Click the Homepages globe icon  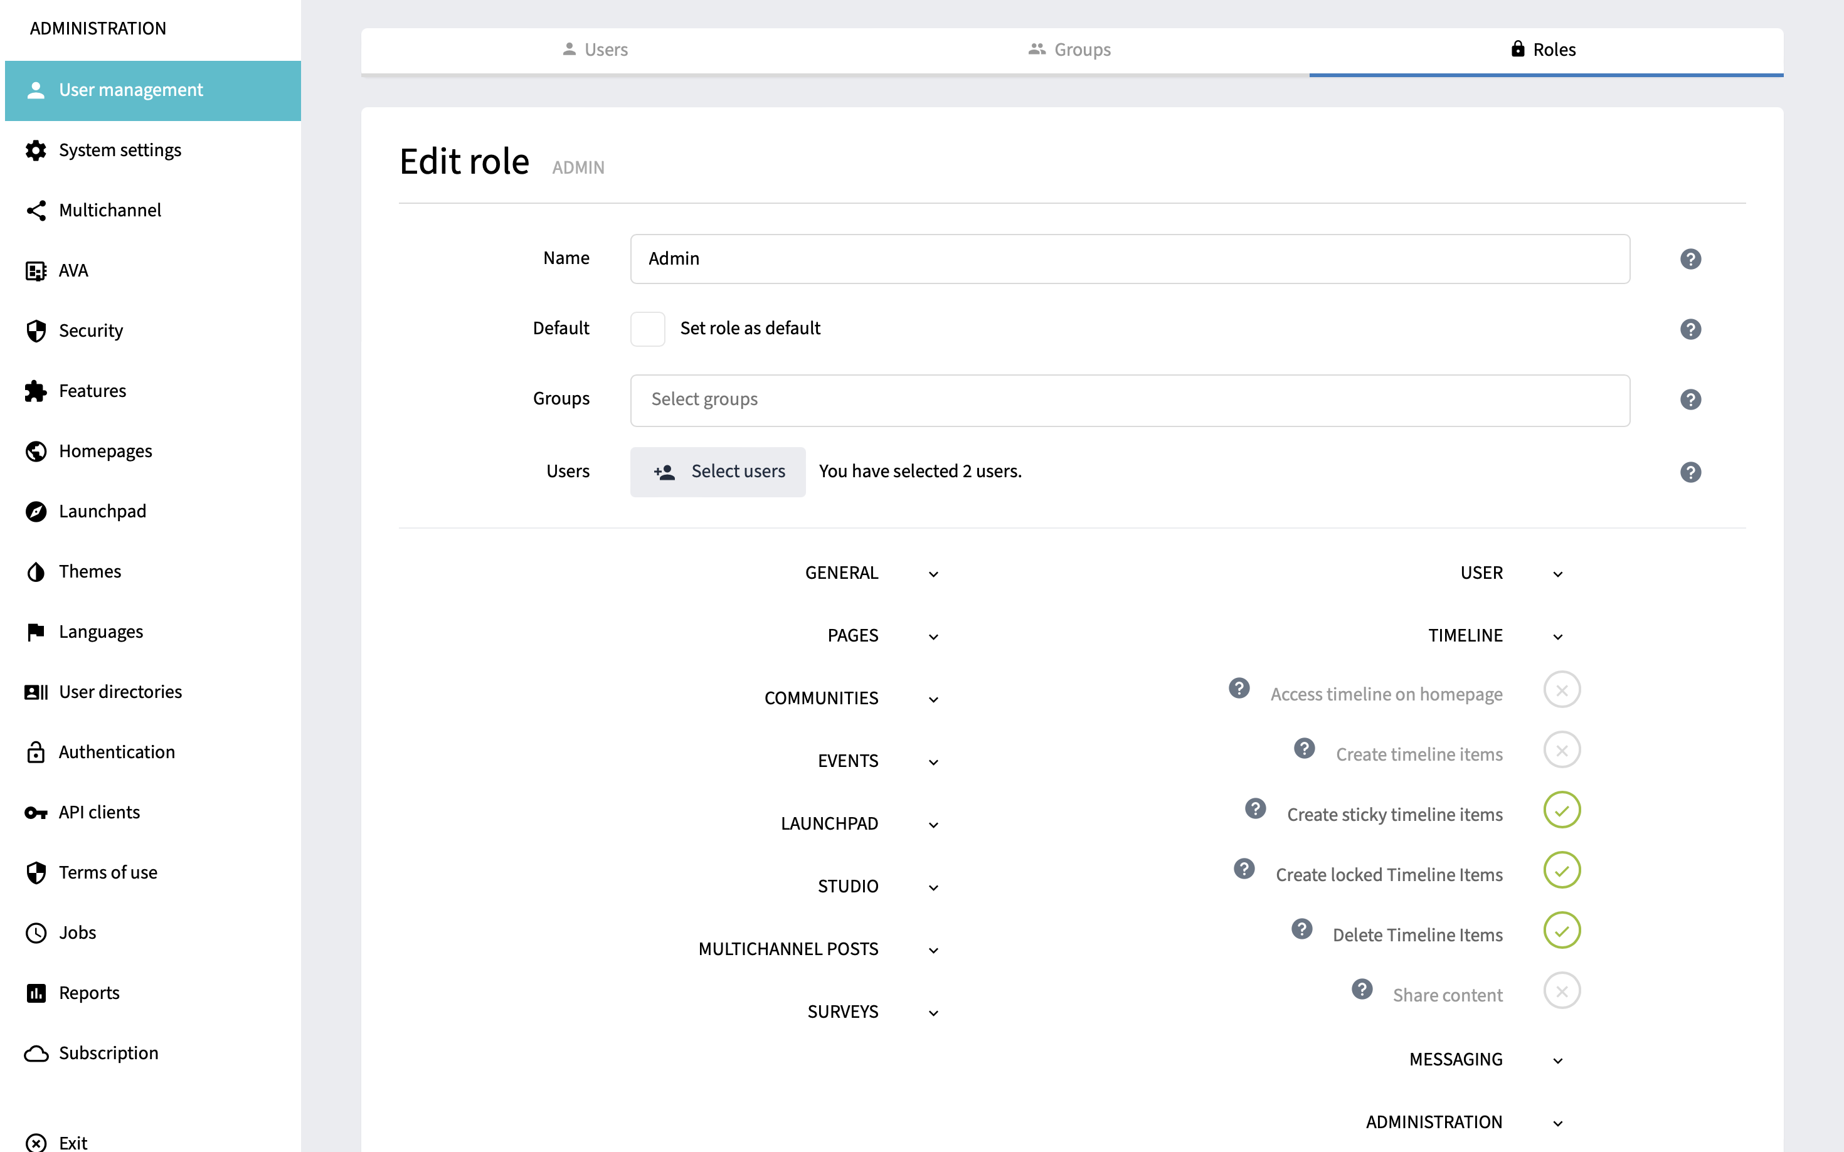[x=36, y=451]
